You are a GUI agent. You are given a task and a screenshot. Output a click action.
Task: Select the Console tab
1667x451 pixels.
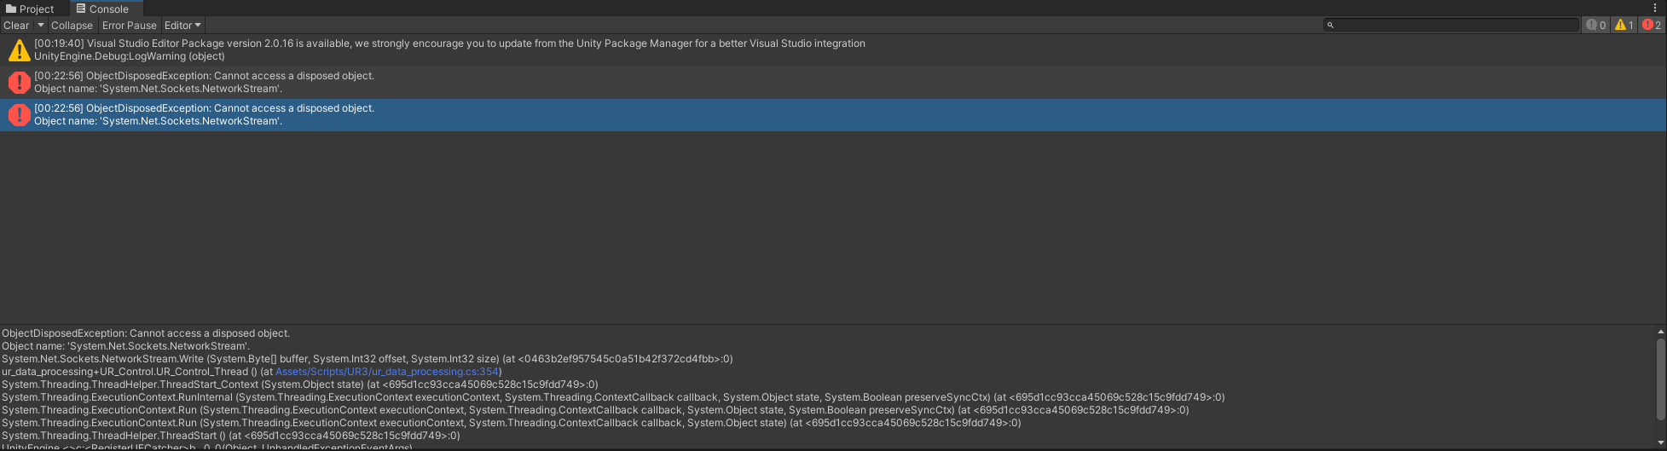pos(102,9)
